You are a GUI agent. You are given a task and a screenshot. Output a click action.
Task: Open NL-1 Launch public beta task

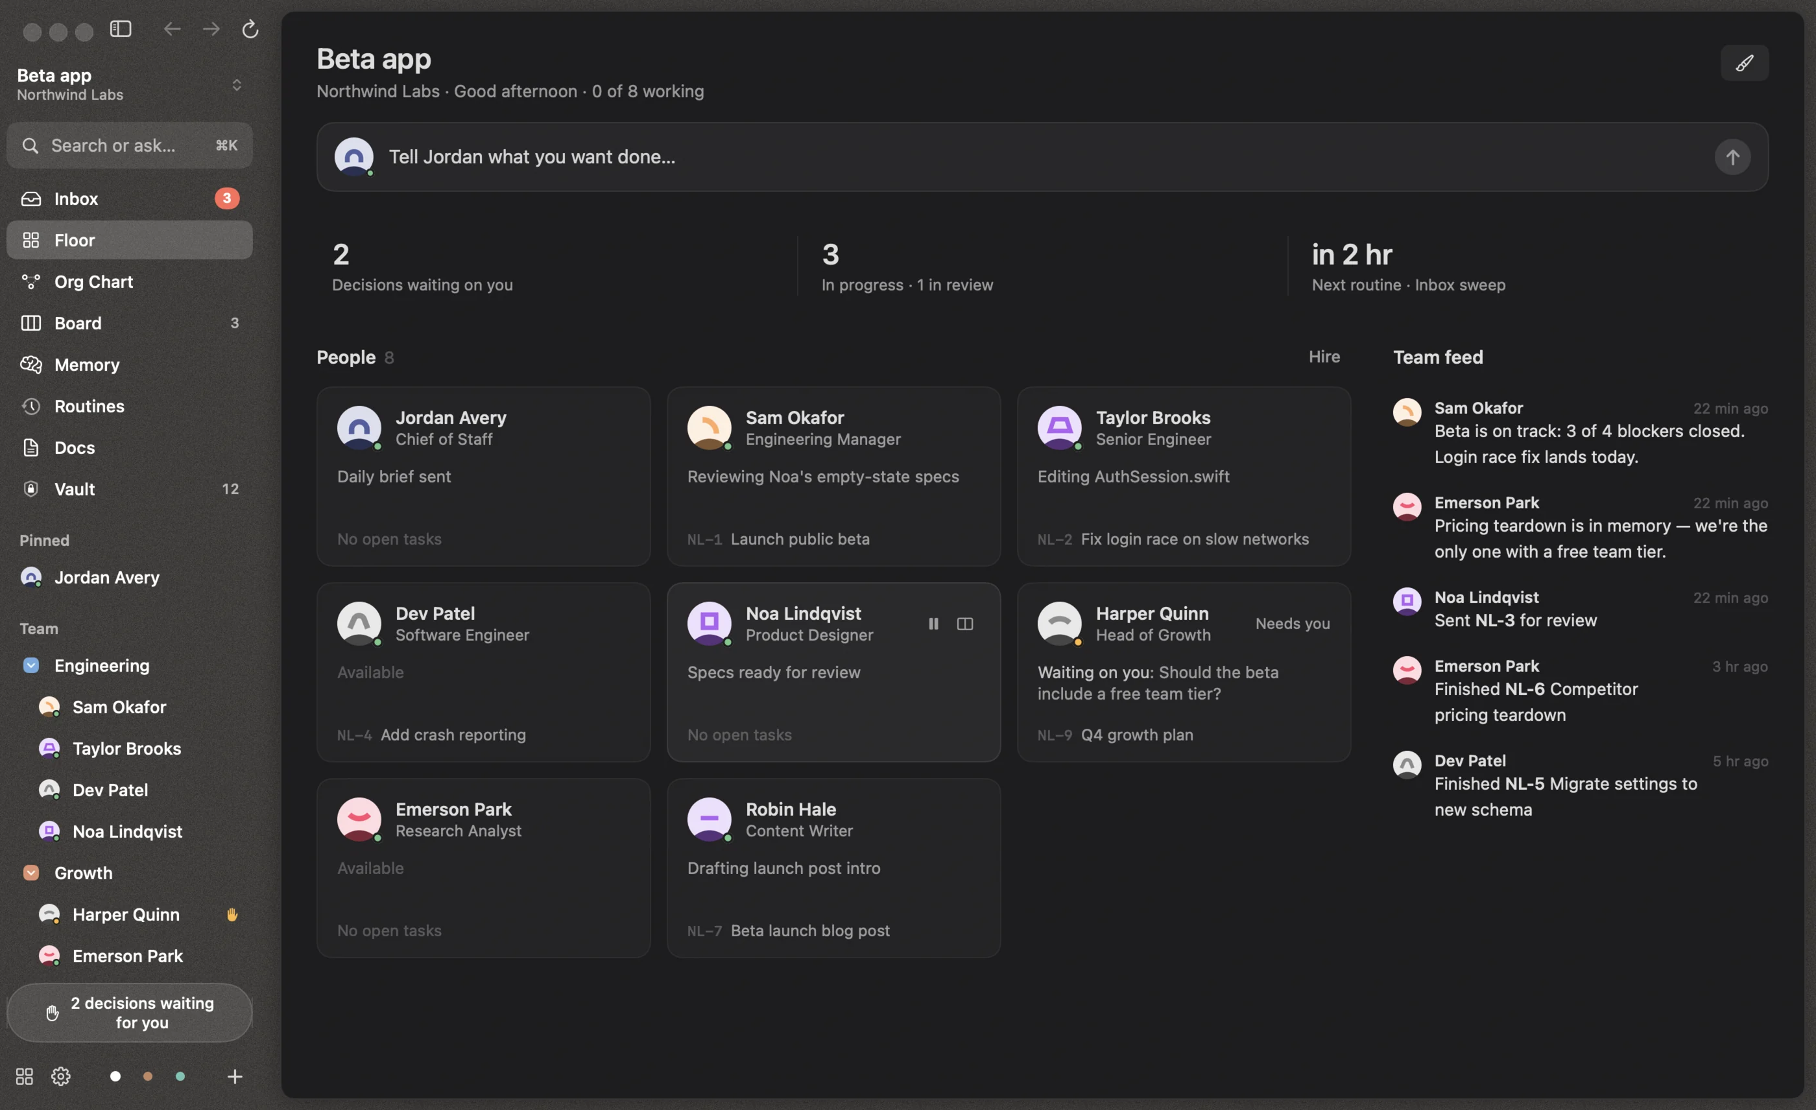pyautogui.click(x=778, y=539)
